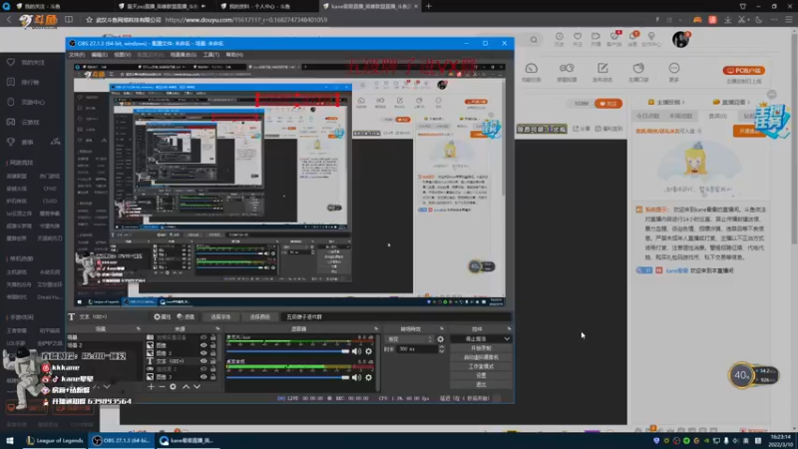This screenshot has width=798, height=449.
Task: Open OBS 工具(T) menu
Action: pos(211,55)
